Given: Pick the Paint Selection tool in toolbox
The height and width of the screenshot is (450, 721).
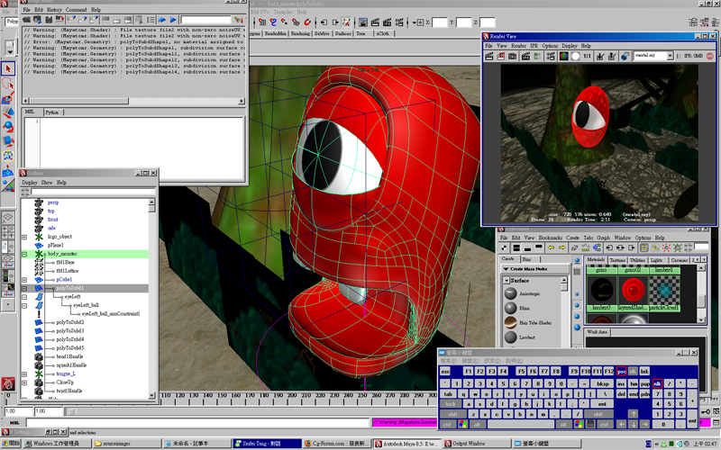Looking at the screenshot, I should pos(8,98).
